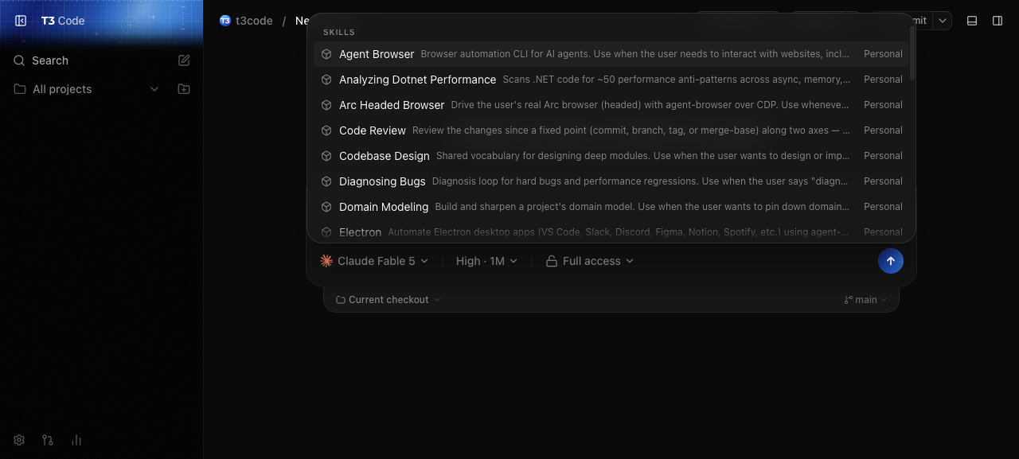The width and height of the screenshot is (1019, 459).
Task: Toggle the right side panel icon
Action: [998, 21]
